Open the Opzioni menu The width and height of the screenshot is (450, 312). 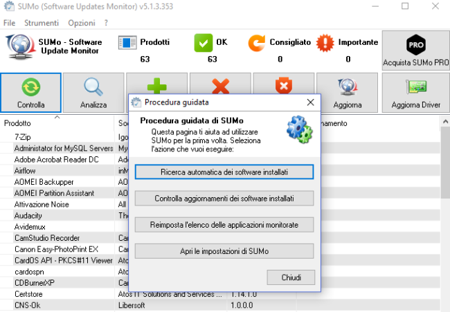(x=81, y=23)
